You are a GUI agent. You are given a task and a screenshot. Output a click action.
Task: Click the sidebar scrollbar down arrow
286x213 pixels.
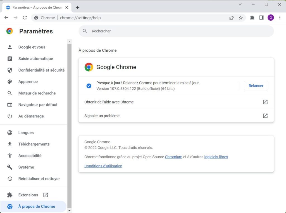pos(69,210)
